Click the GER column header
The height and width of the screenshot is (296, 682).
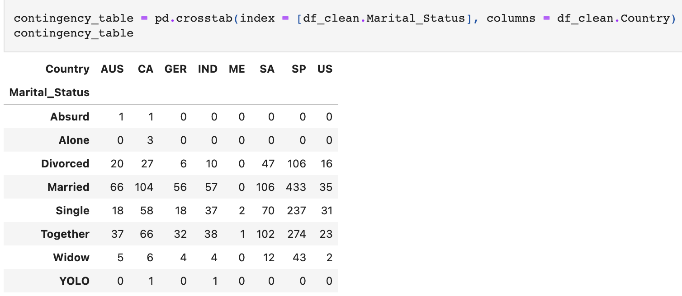click(175, 69)
